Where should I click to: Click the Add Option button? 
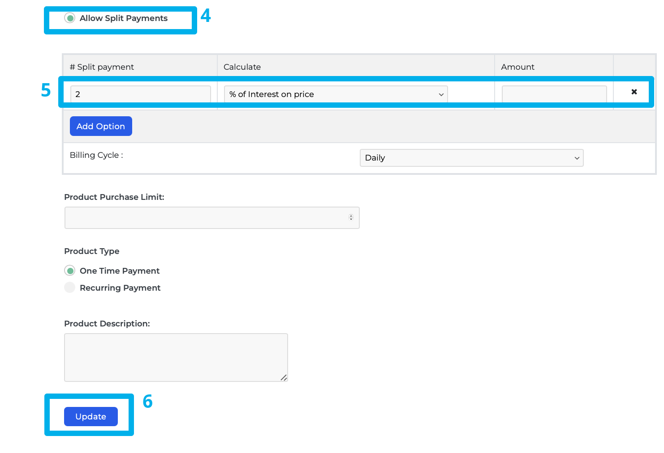[100, 126]
